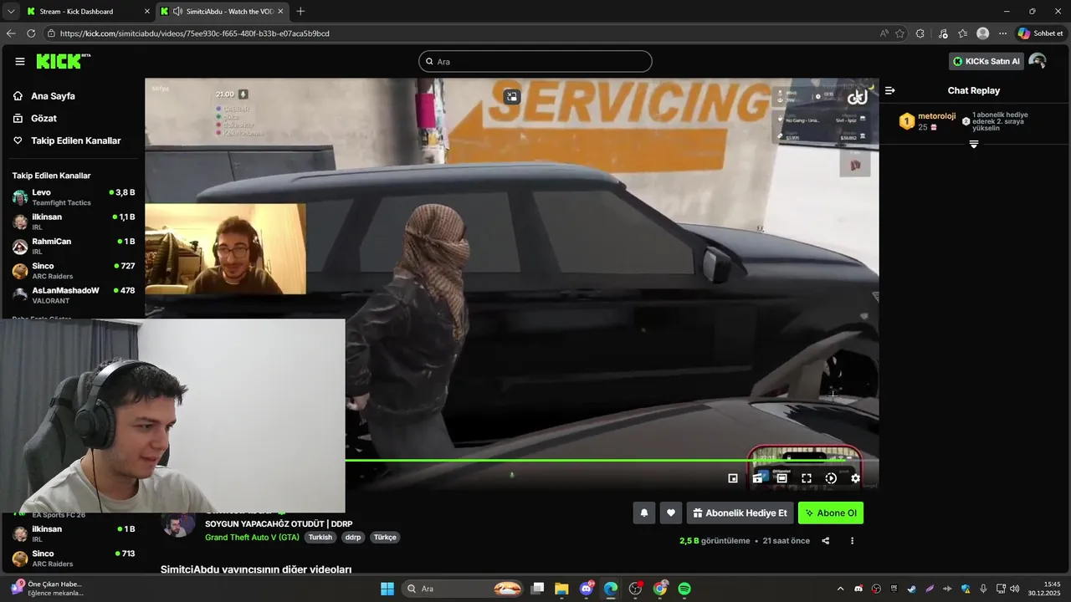Open File Explorer from the taskbar
This screenshot has width=1071, height=602.
[x=561, y=589]
